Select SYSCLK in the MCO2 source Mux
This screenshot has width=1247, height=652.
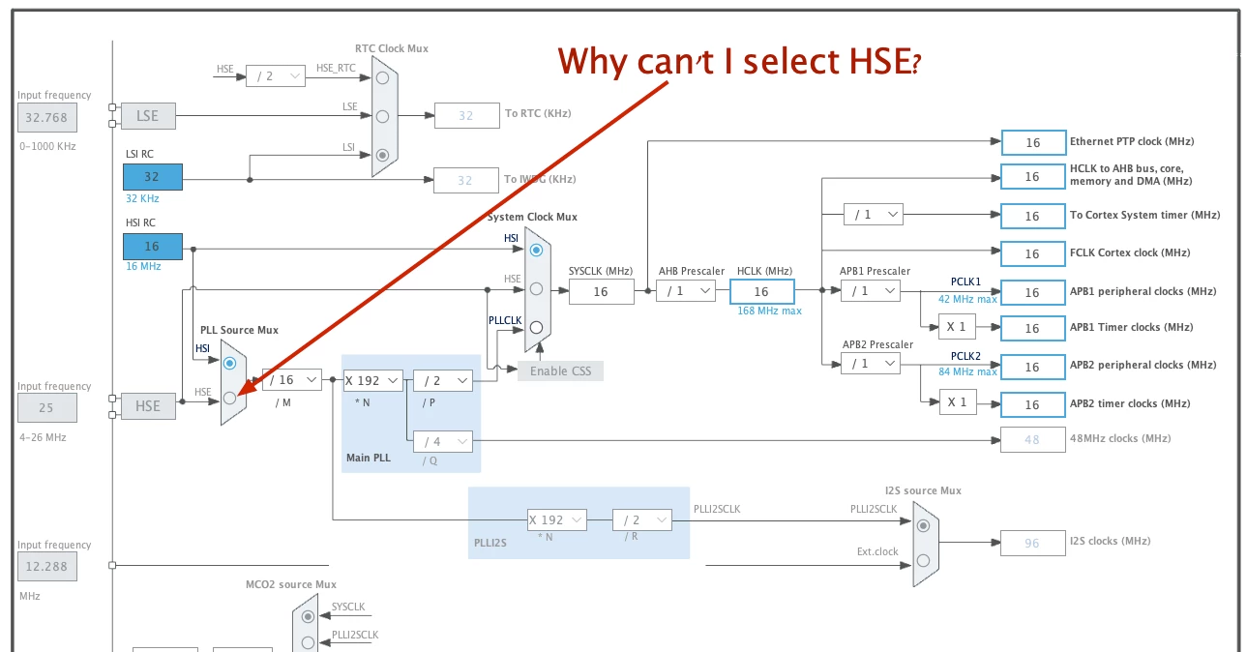point(308,615)
